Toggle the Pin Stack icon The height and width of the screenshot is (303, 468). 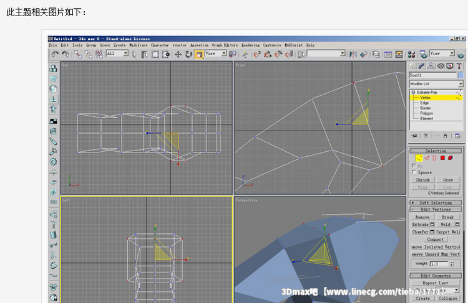pyautogui.click(x=414, y=136)
